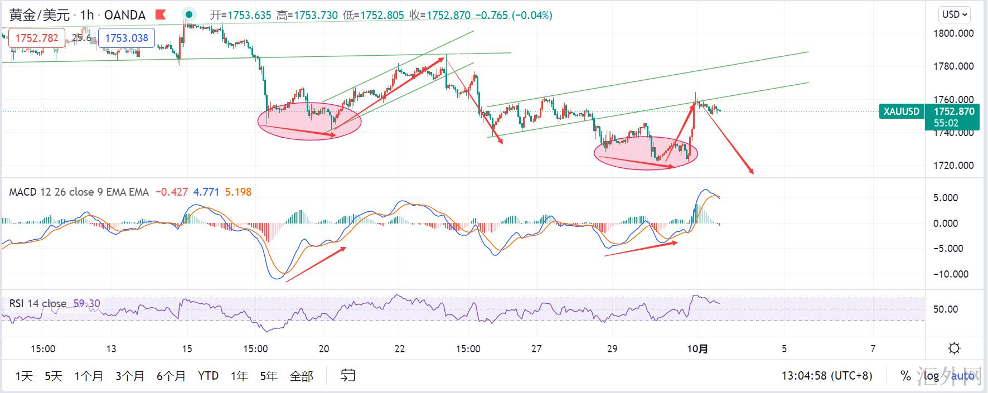This screenshot has width=988, height=393.
Task: Open timezone menu showing UTC+8
Action: point(826,376)
